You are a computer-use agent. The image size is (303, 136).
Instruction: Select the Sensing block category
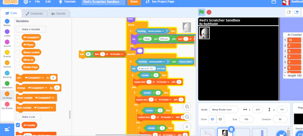7,75
